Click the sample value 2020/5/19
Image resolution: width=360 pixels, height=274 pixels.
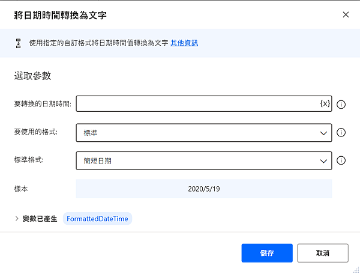[203, 189]
